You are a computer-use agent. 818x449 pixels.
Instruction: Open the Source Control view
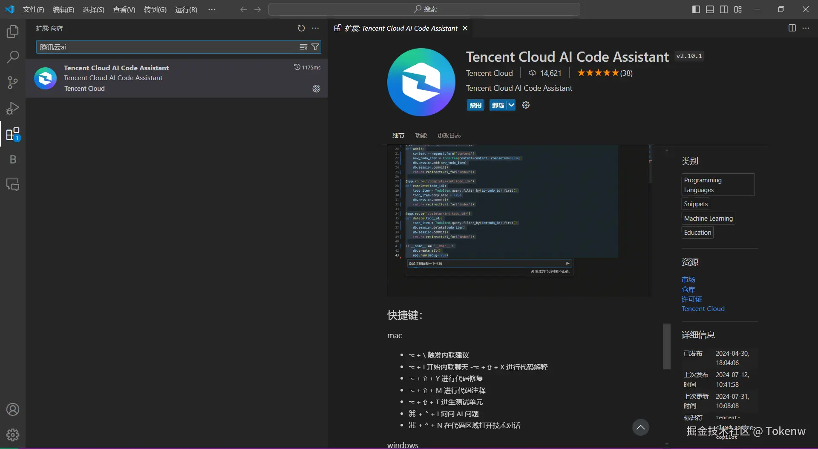(13, 82)
